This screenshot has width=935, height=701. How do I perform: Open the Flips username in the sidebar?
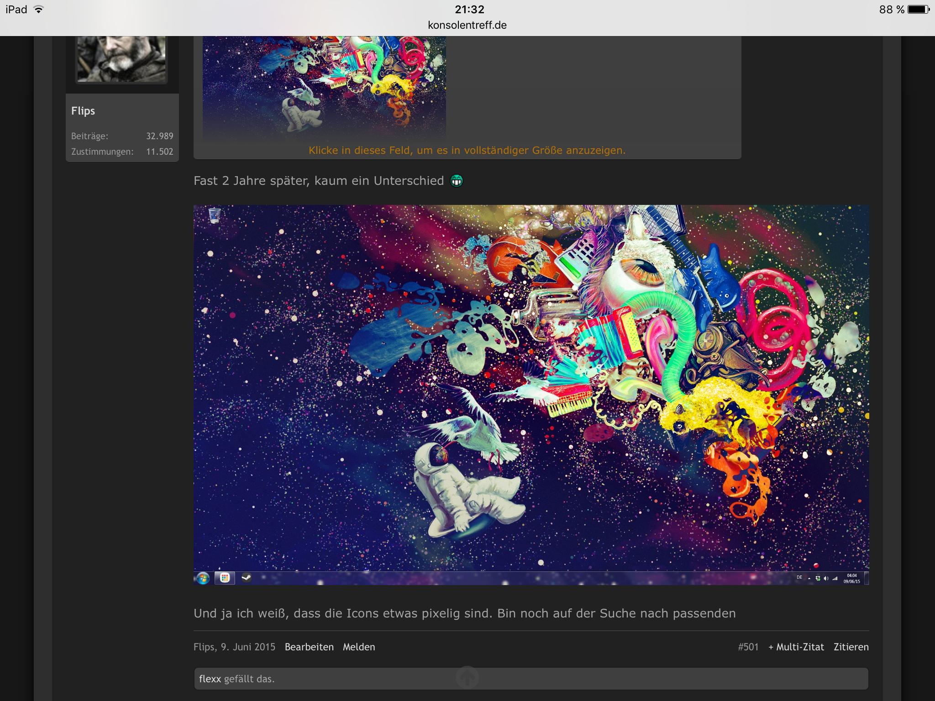83,111
